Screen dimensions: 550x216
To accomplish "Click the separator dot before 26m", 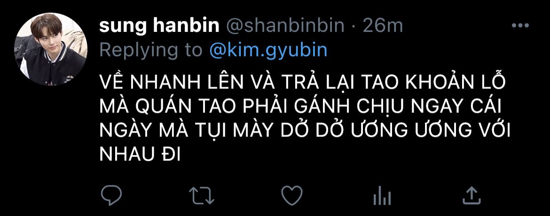I will click(x=354, y=27).
